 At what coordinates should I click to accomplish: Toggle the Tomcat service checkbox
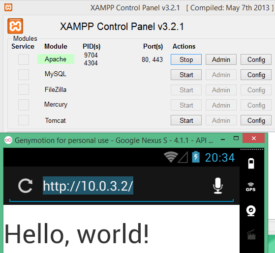(x=24, y=120)
